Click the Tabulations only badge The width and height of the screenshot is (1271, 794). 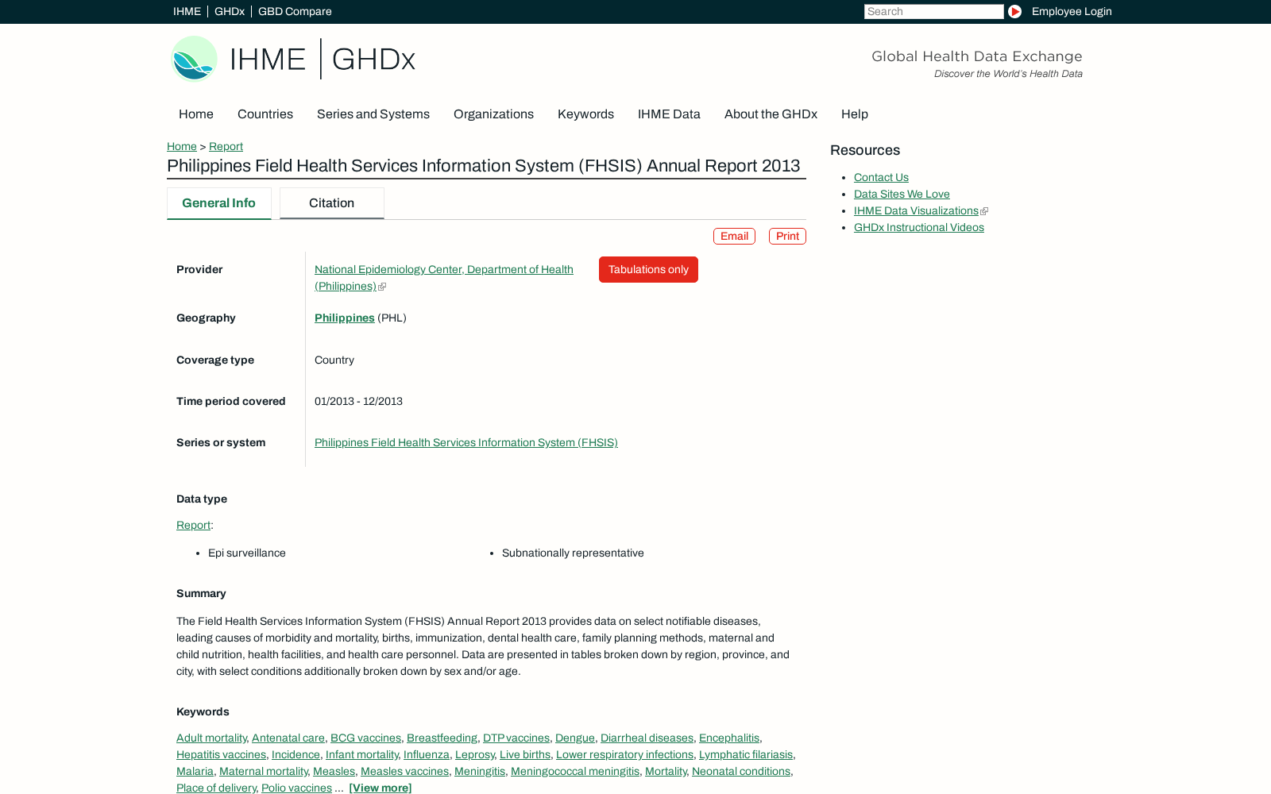pos(648,269)
